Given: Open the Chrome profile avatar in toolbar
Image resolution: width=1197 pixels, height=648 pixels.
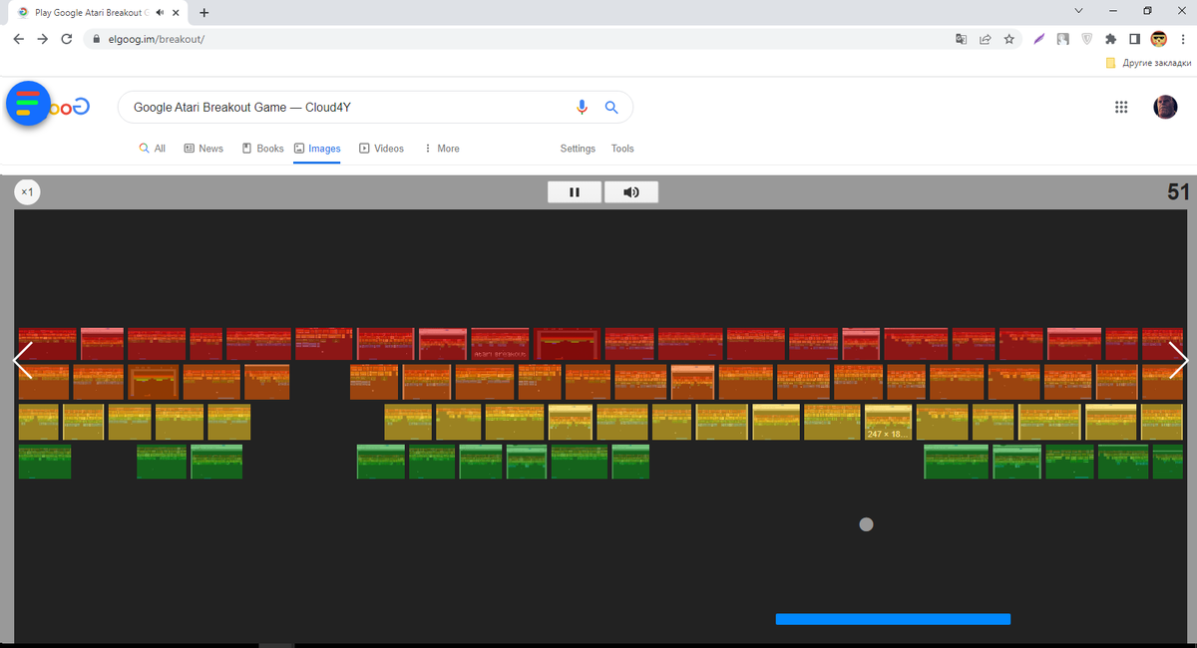Looking at the screenshot, I should pos(1159,39).
